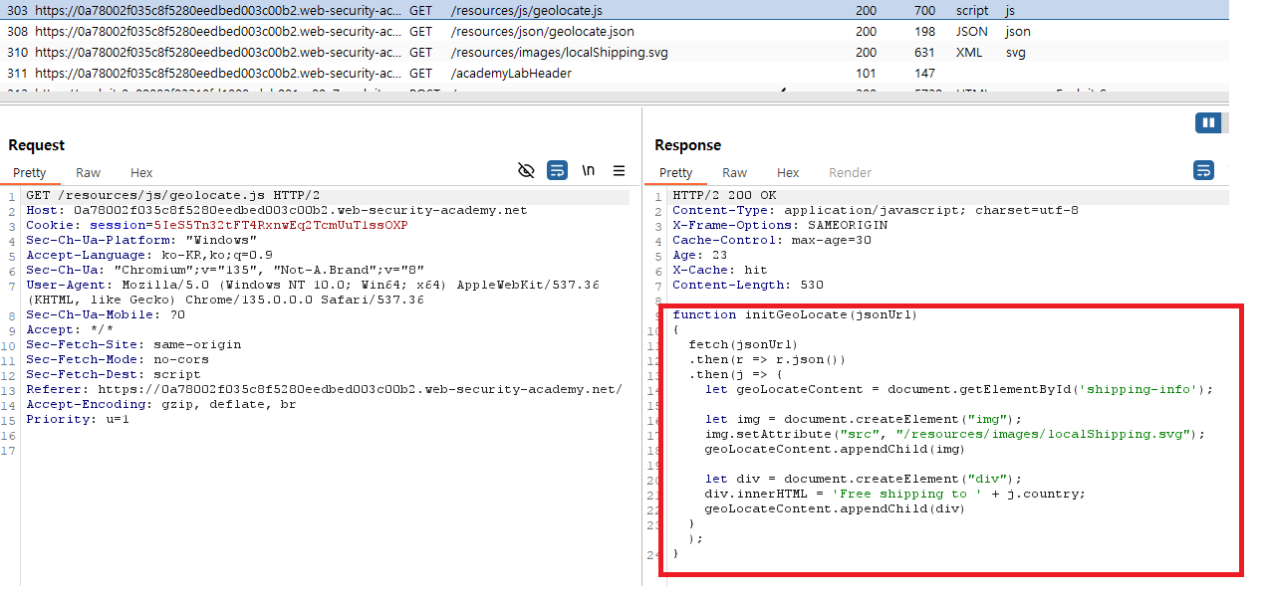This screenshot has height=603, width=1262.
Task: Click the 'script' MIME type cell
Action: pyautogui.click(x=972, y=10)
